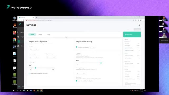Click the offline agents days input field
The image size is (169, 95).
(81, 73)
